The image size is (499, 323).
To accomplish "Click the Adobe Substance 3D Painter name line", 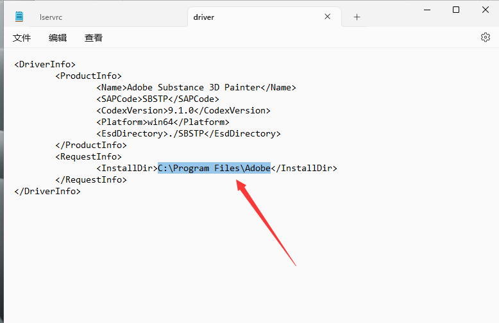I will 196,87.
